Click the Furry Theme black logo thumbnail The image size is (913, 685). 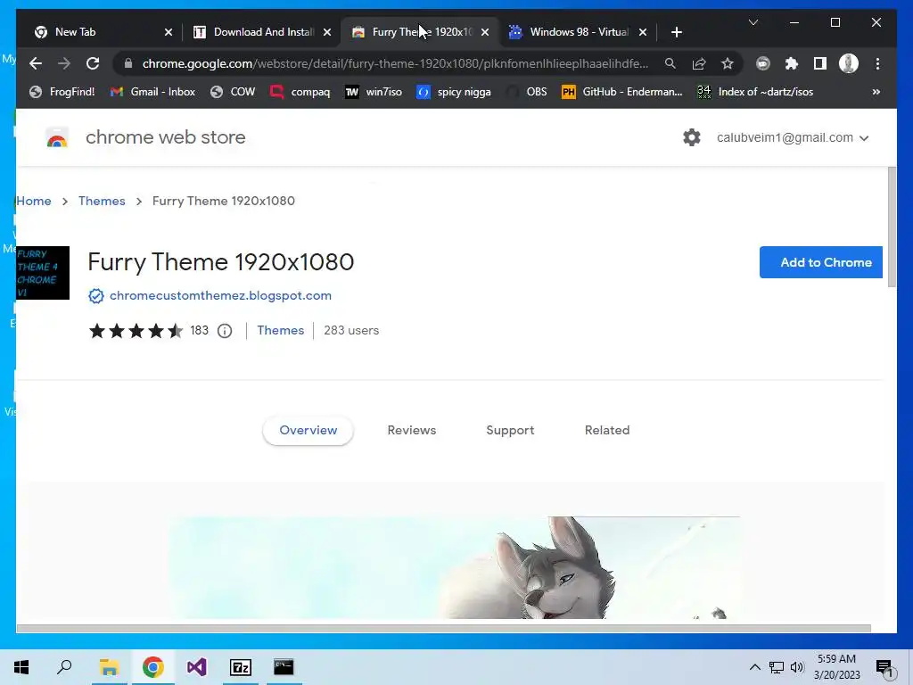[x=43, y=273]
